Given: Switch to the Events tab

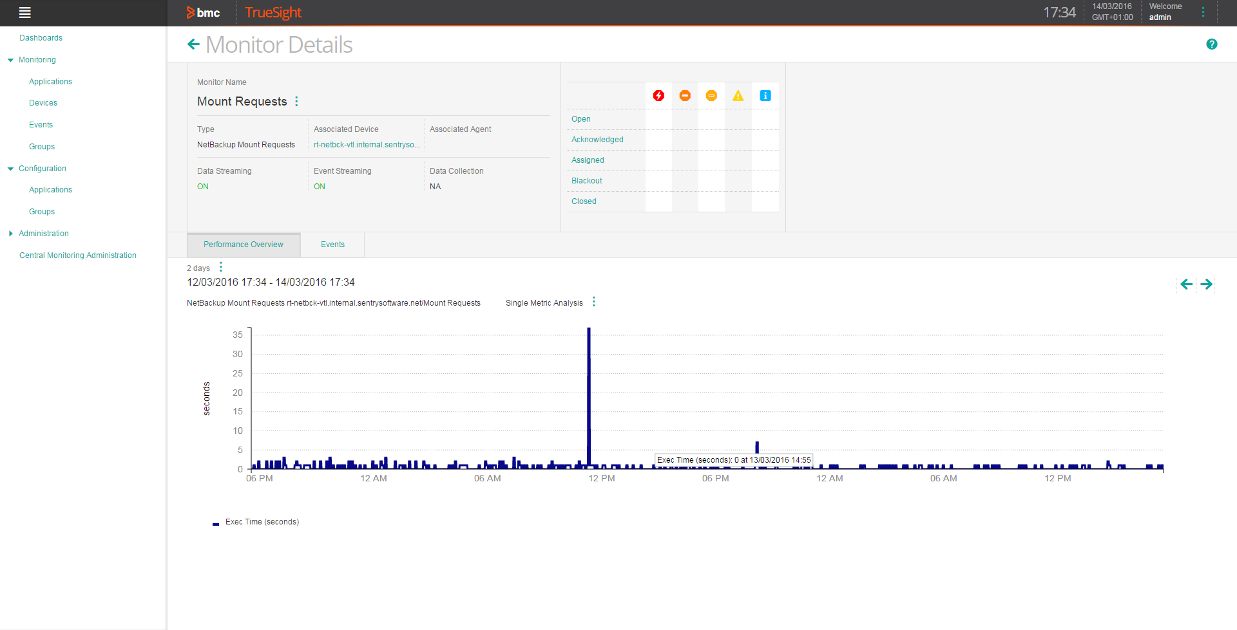Looking at the screenshot, I should [x=332, y=245].
